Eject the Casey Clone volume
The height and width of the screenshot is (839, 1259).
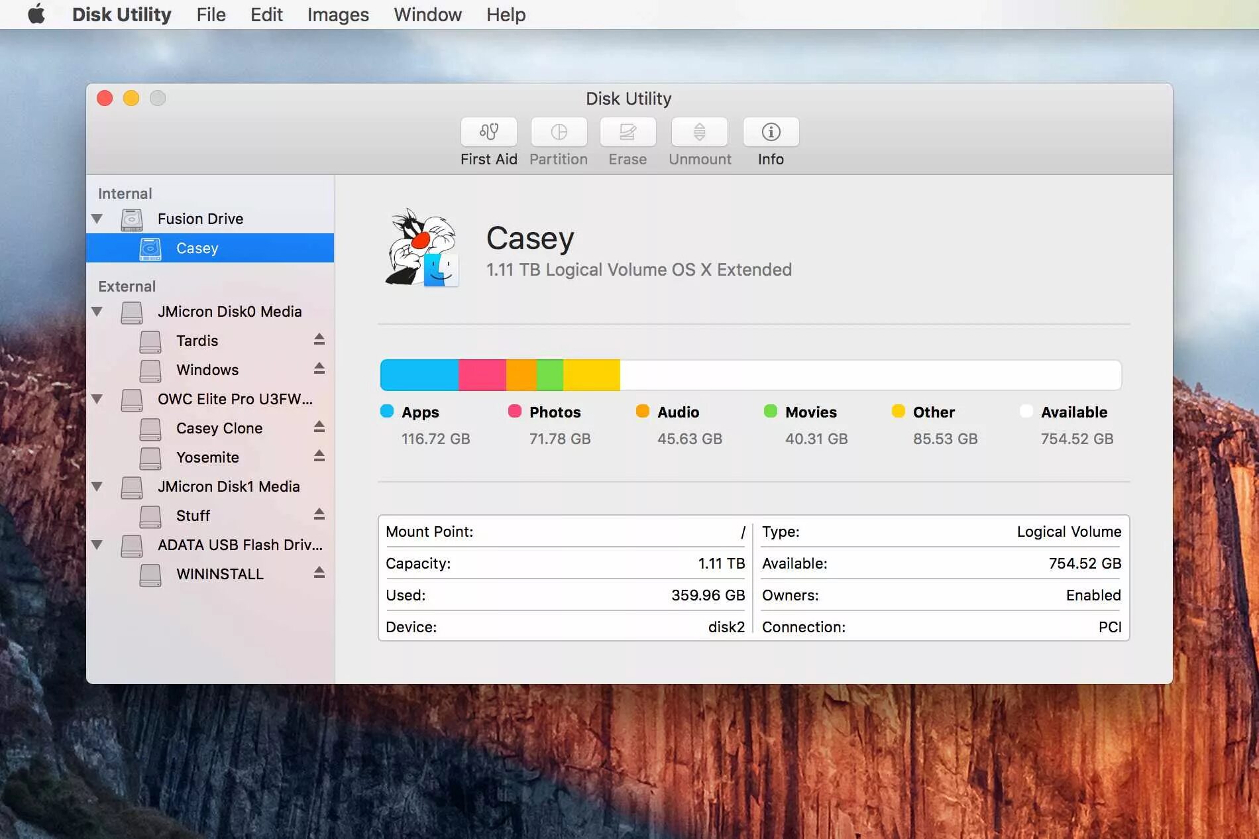pos(319,427)
